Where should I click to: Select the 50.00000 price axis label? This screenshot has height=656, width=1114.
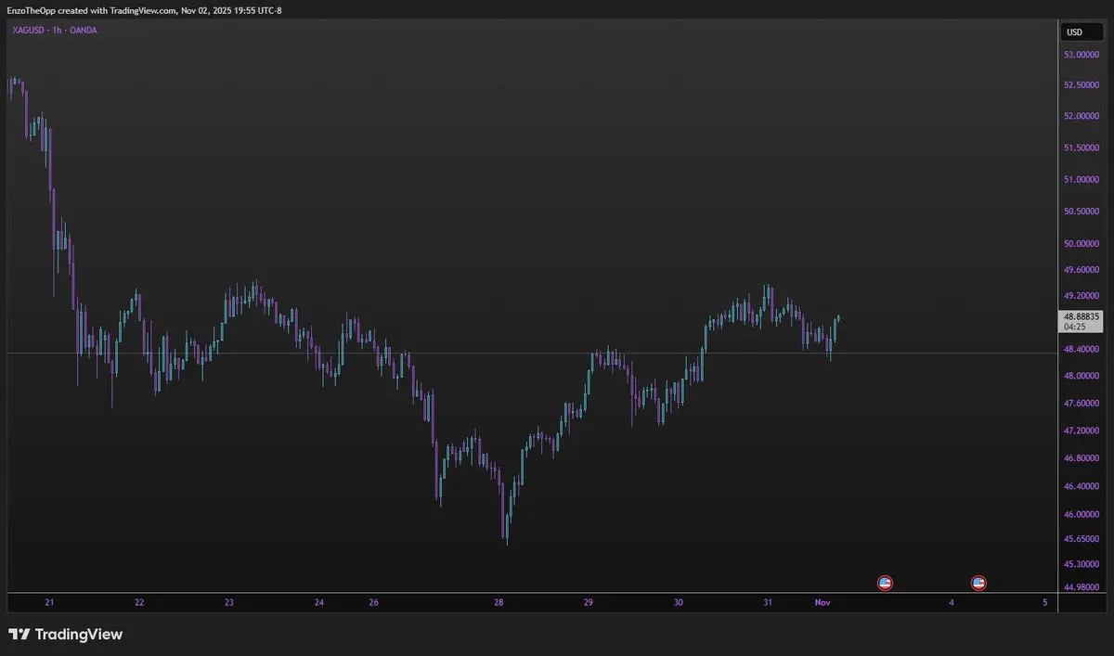coord(1082,244)
